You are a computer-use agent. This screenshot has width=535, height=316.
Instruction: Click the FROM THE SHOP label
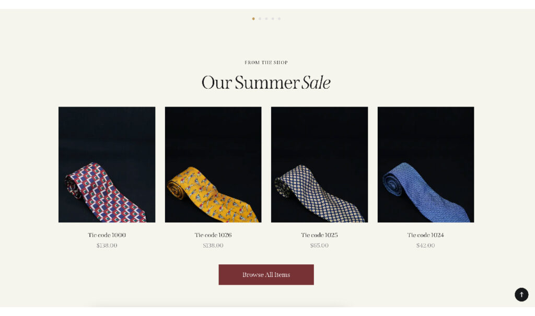pyautogui.click(x=266, y=63)
